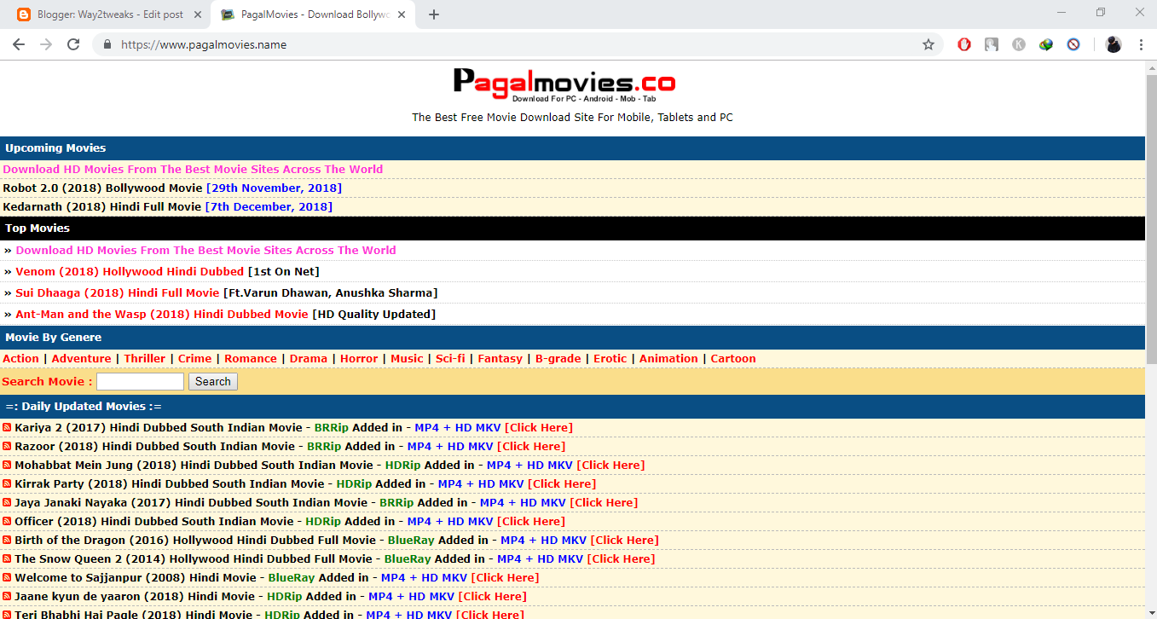Close the PagalMovies tab
This screenshot has height=619, width=1157.
tap(401, 14)
